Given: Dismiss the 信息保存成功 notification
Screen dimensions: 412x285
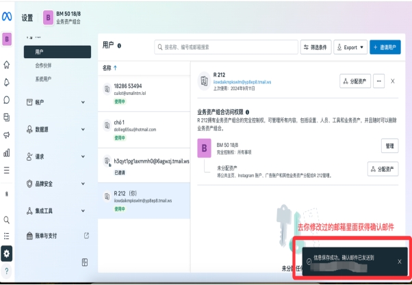Looking at the screenshot, I should point(399,262).
